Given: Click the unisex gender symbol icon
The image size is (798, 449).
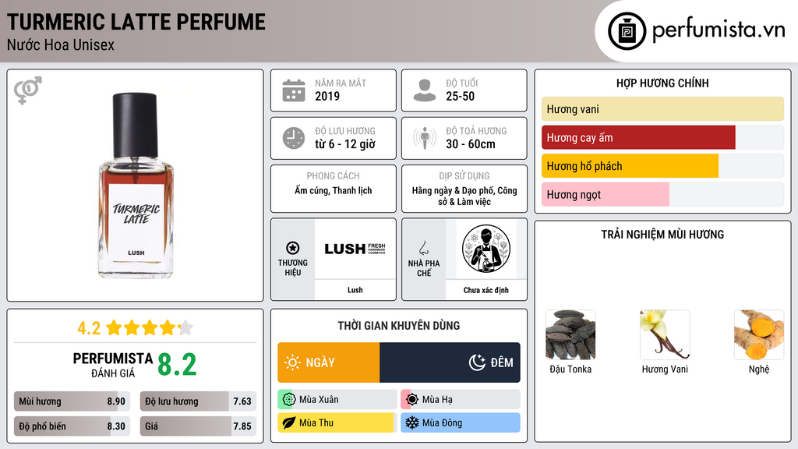Looking at the screenshot, I should click(27, 90).
